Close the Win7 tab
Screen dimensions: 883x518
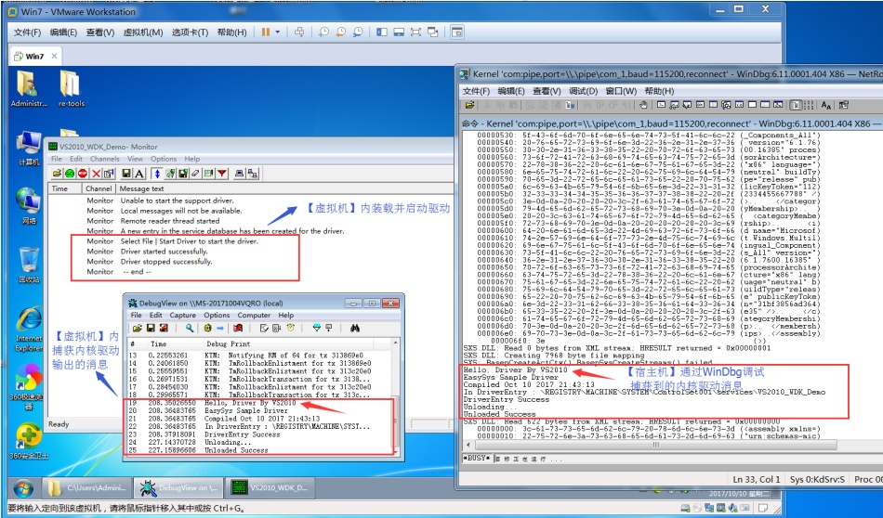pos(54,57)
